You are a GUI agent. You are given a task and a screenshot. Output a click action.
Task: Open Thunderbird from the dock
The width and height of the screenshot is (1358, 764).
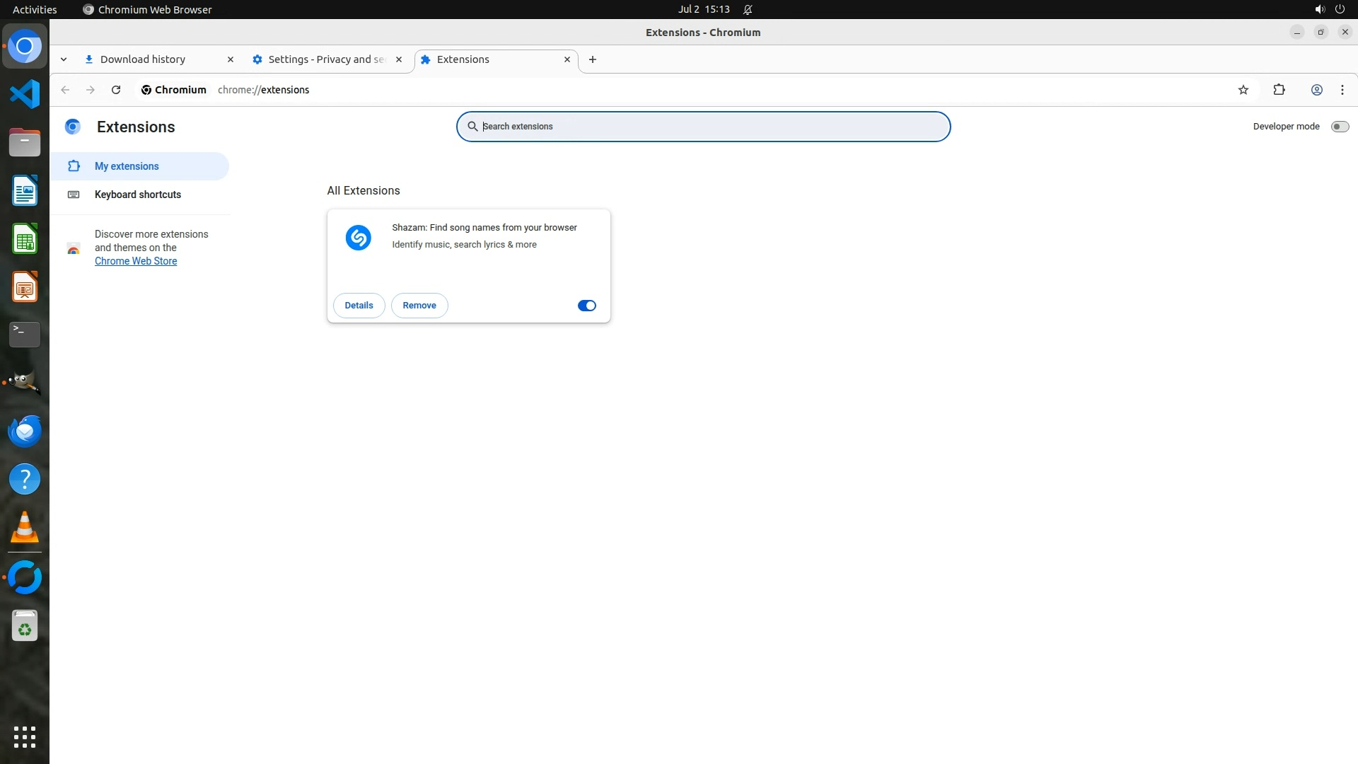point(25,431)
